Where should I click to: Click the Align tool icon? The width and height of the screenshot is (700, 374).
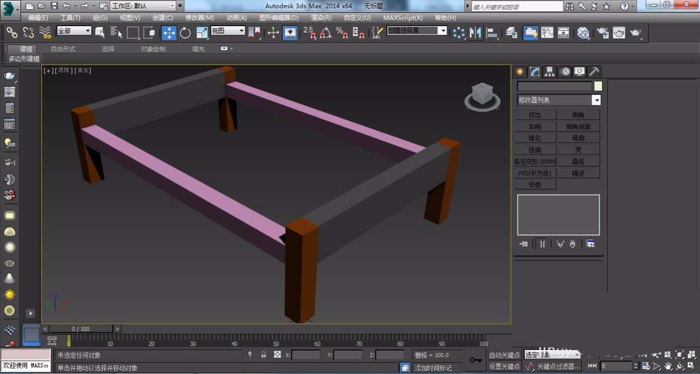492,33
